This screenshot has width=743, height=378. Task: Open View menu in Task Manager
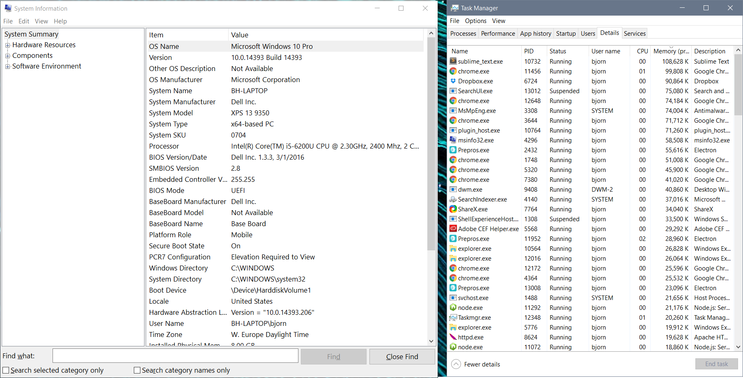pos(498,21)
